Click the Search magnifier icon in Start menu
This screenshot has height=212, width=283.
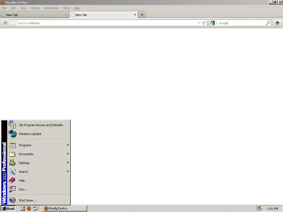pyautogui.click(x=12, y=171)
